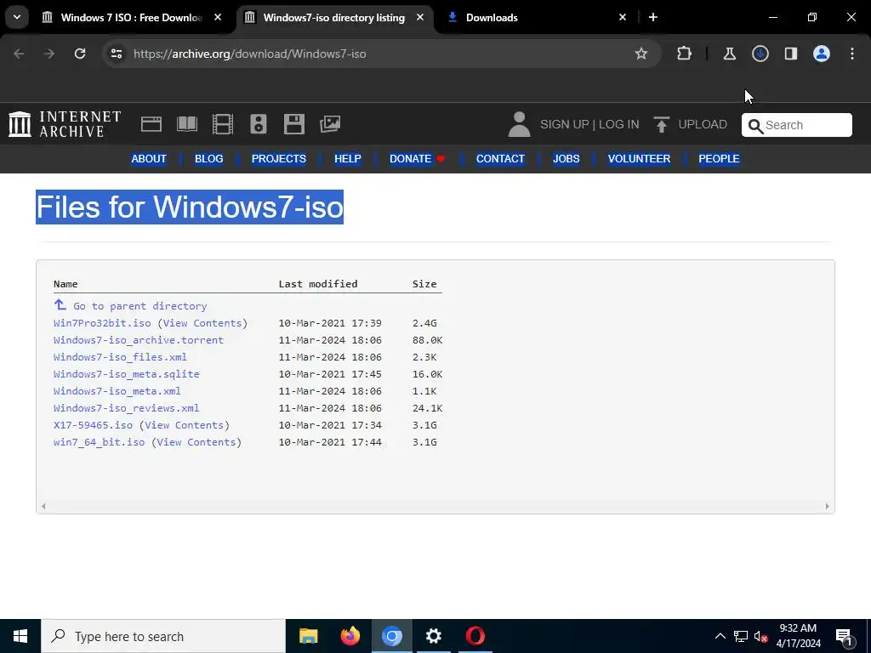Open Windows7-iso_meta.sqlite link

126,374
